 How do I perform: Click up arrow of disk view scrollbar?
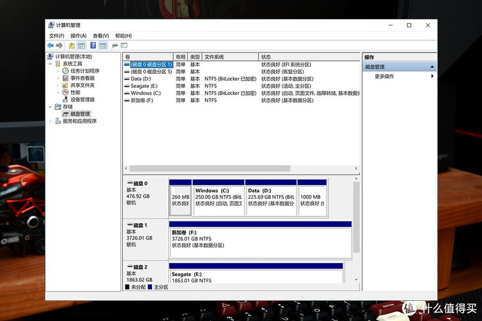[x=356, y=179]
